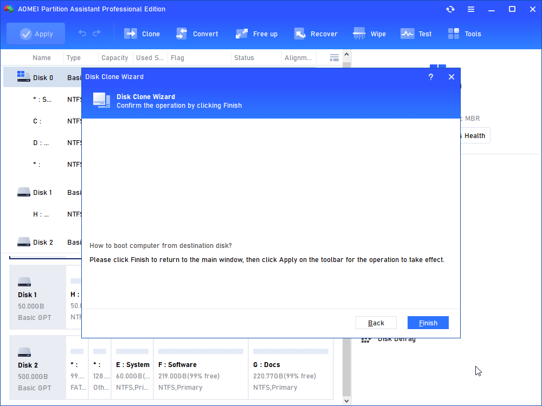Viewport: 542px width, 406px height.
Task: Open the Clone tool
Action: 141,34
